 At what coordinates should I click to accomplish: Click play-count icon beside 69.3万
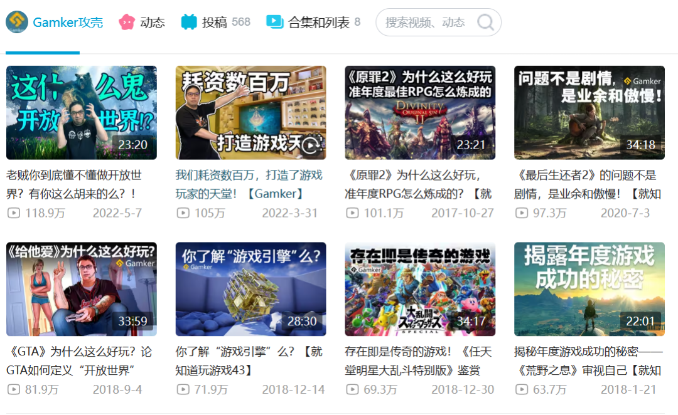click(x=352, y=389)
